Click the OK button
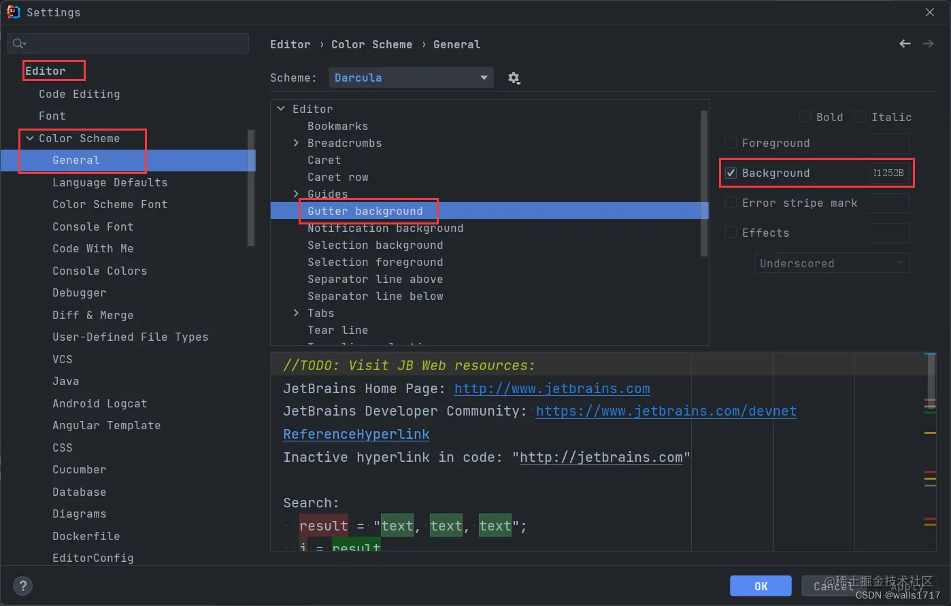The width and height of the screenshot is (951, 606). click(x=761, y=586)
